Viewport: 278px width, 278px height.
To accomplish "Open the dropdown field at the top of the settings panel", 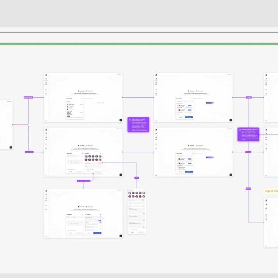I will click(x=93, y=218).
